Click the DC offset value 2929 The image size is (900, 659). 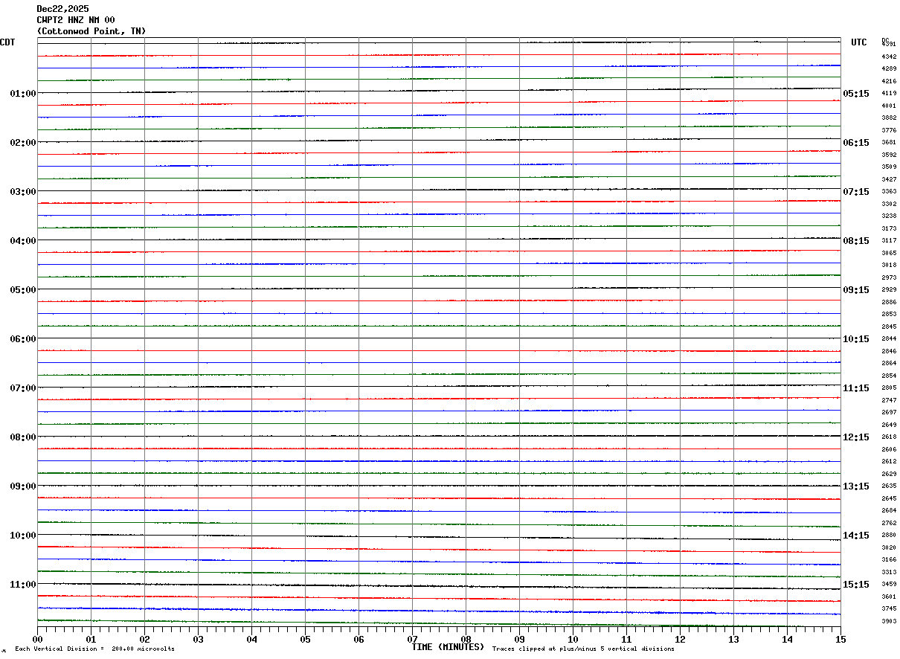pos(889,289)
